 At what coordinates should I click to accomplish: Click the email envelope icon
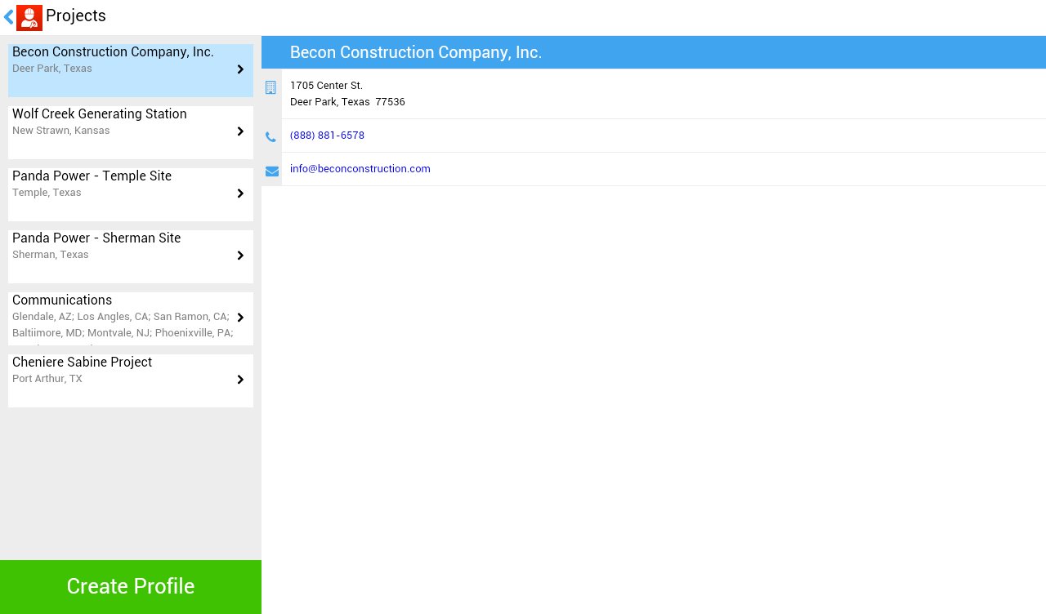coord(272,171)
